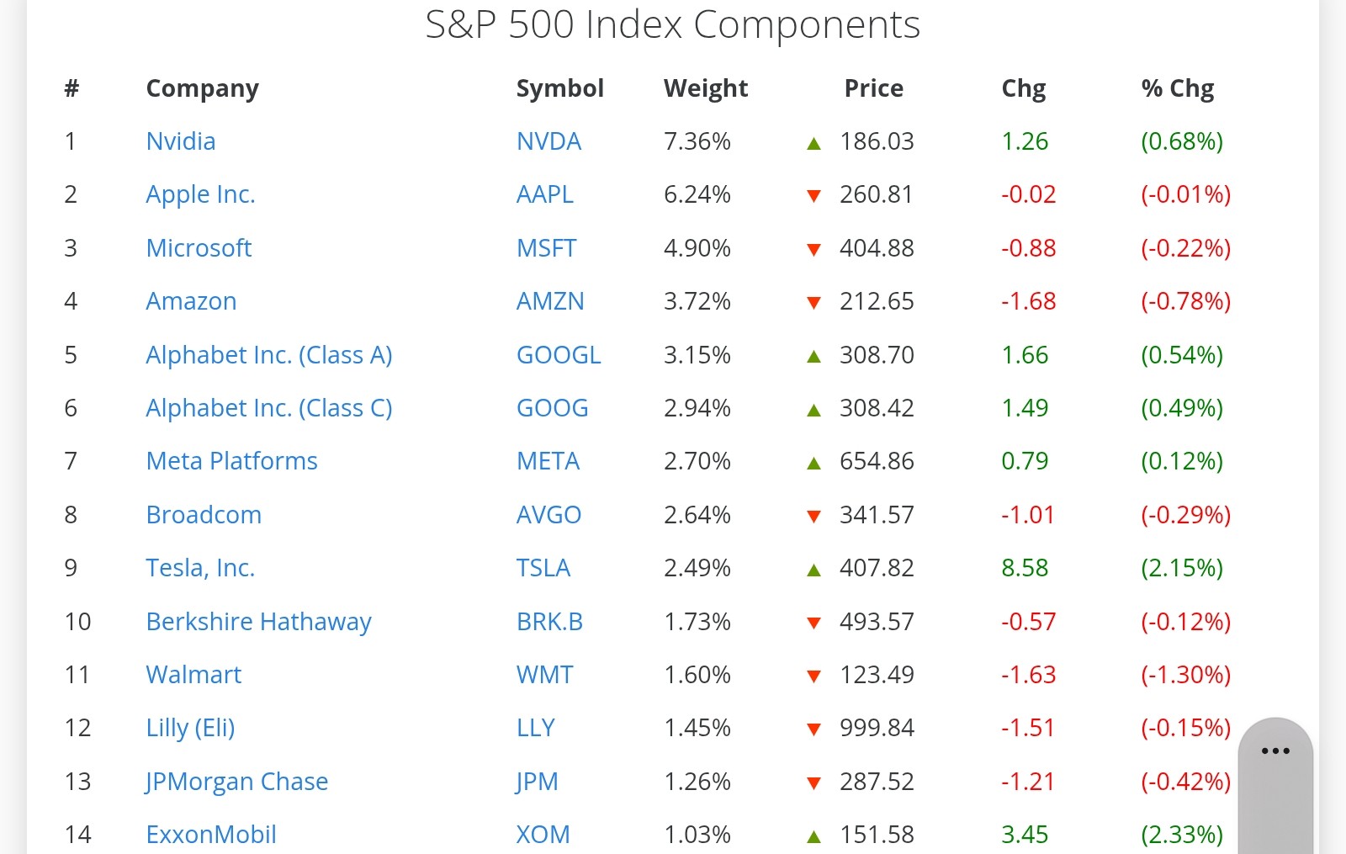The image size is (1346, 854).
Task: Open Alphabet Inc. (Class A) link
Action: 269,355
